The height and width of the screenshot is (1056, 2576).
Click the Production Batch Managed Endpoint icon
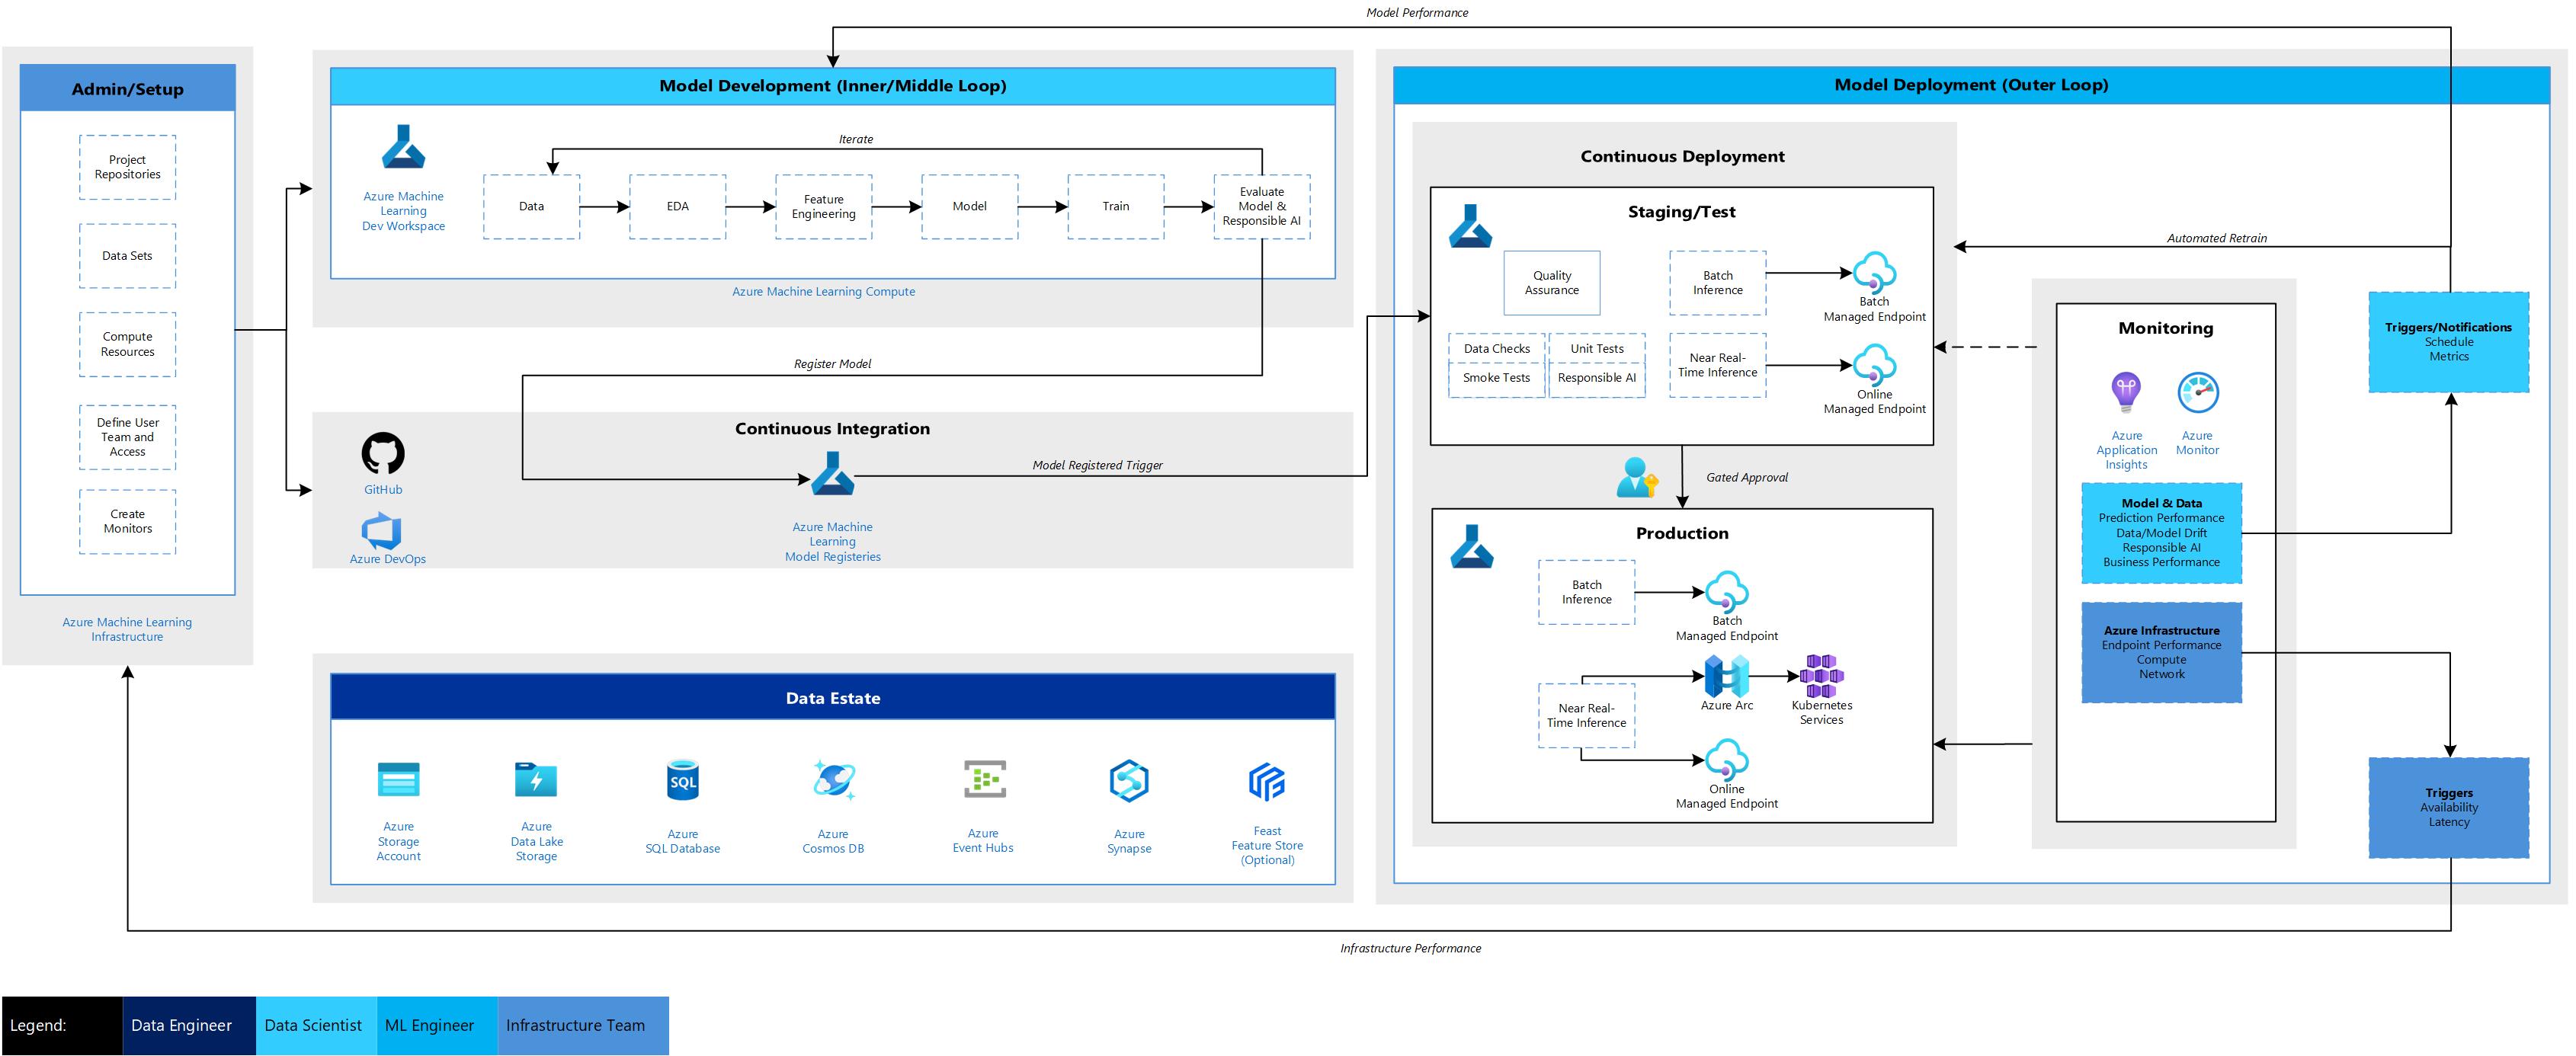[x=1726, y=592]
